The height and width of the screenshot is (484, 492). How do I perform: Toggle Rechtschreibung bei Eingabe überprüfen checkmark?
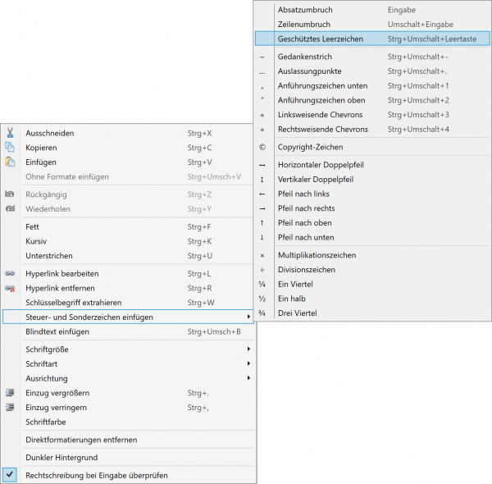pos(10,475)
